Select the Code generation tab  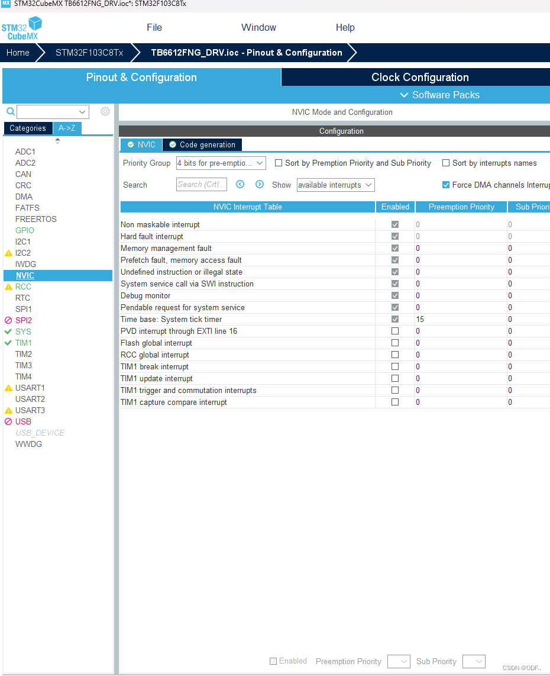(x=202, y=145)
